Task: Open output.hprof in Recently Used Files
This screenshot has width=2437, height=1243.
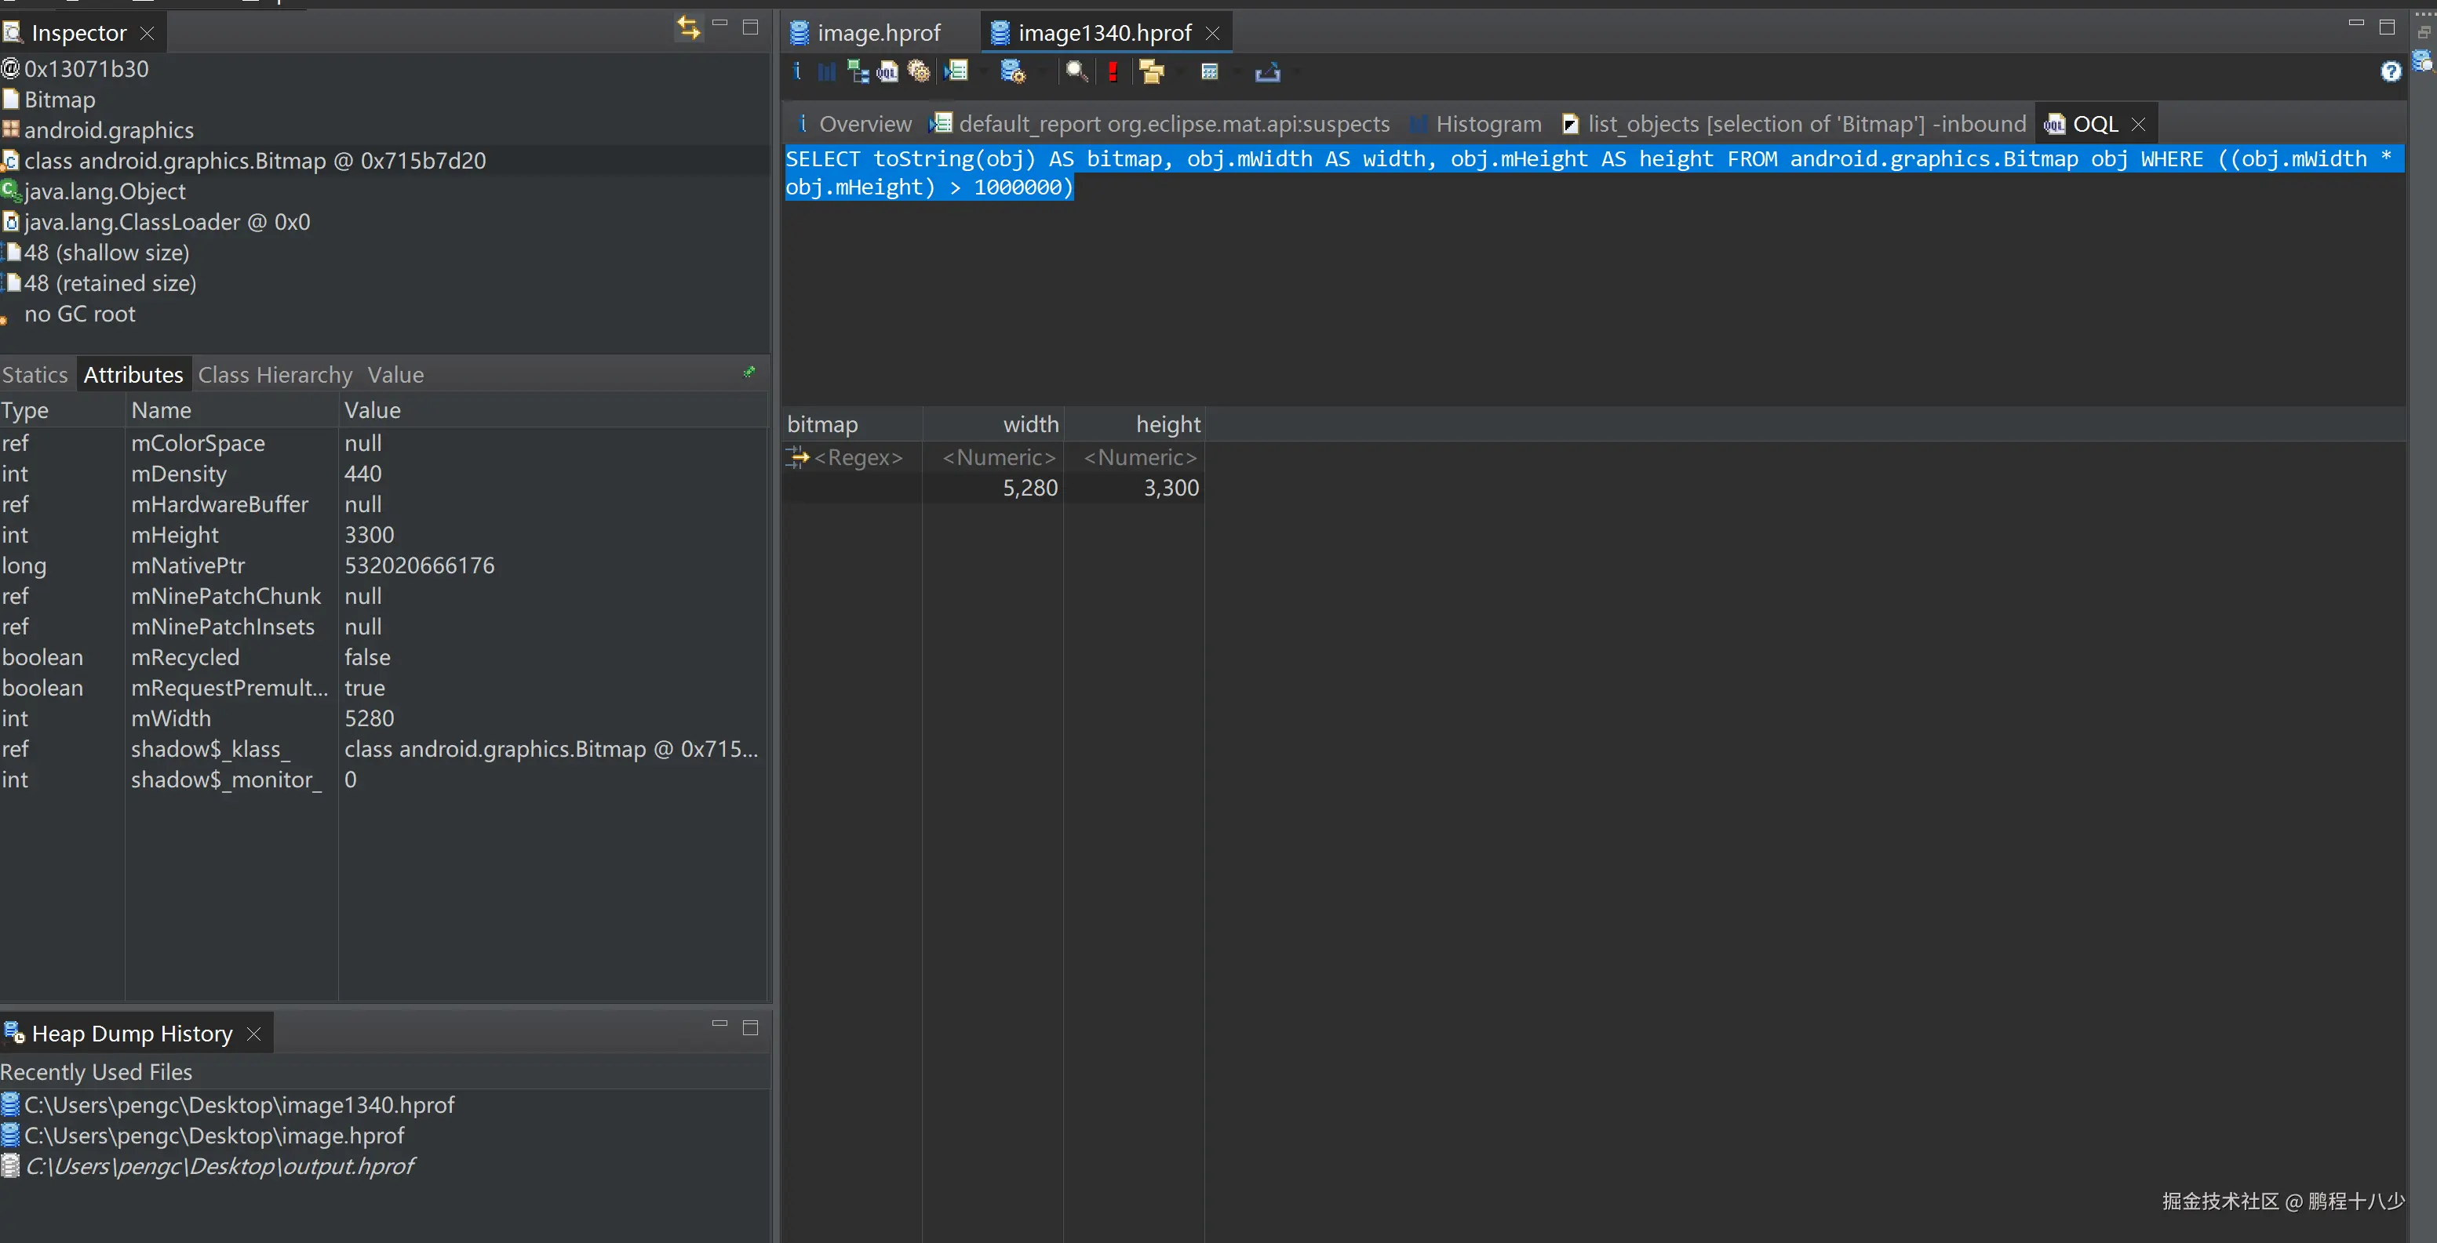Action: click(219, 1166)
